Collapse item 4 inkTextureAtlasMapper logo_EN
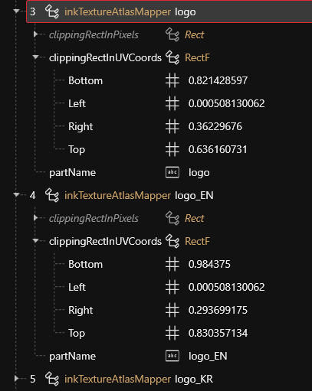The image size is (312, 391). [17, 195]
